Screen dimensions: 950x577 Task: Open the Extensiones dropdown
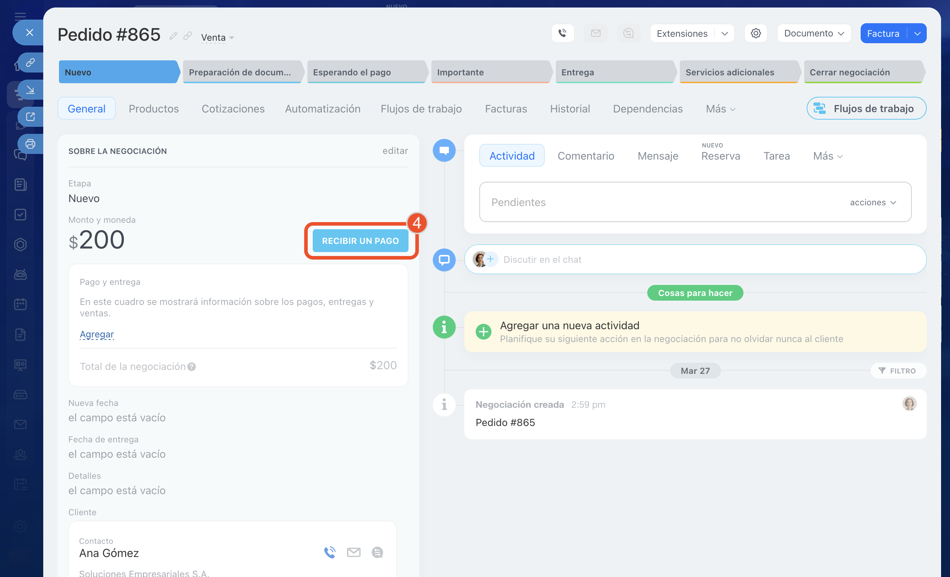[x=724, y=34]
